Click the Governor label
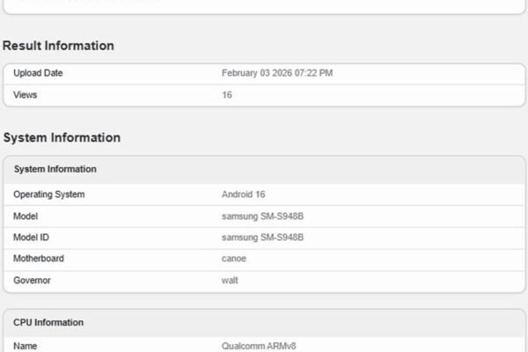Viewport: 528px width, 352px height. pos(33,281)
